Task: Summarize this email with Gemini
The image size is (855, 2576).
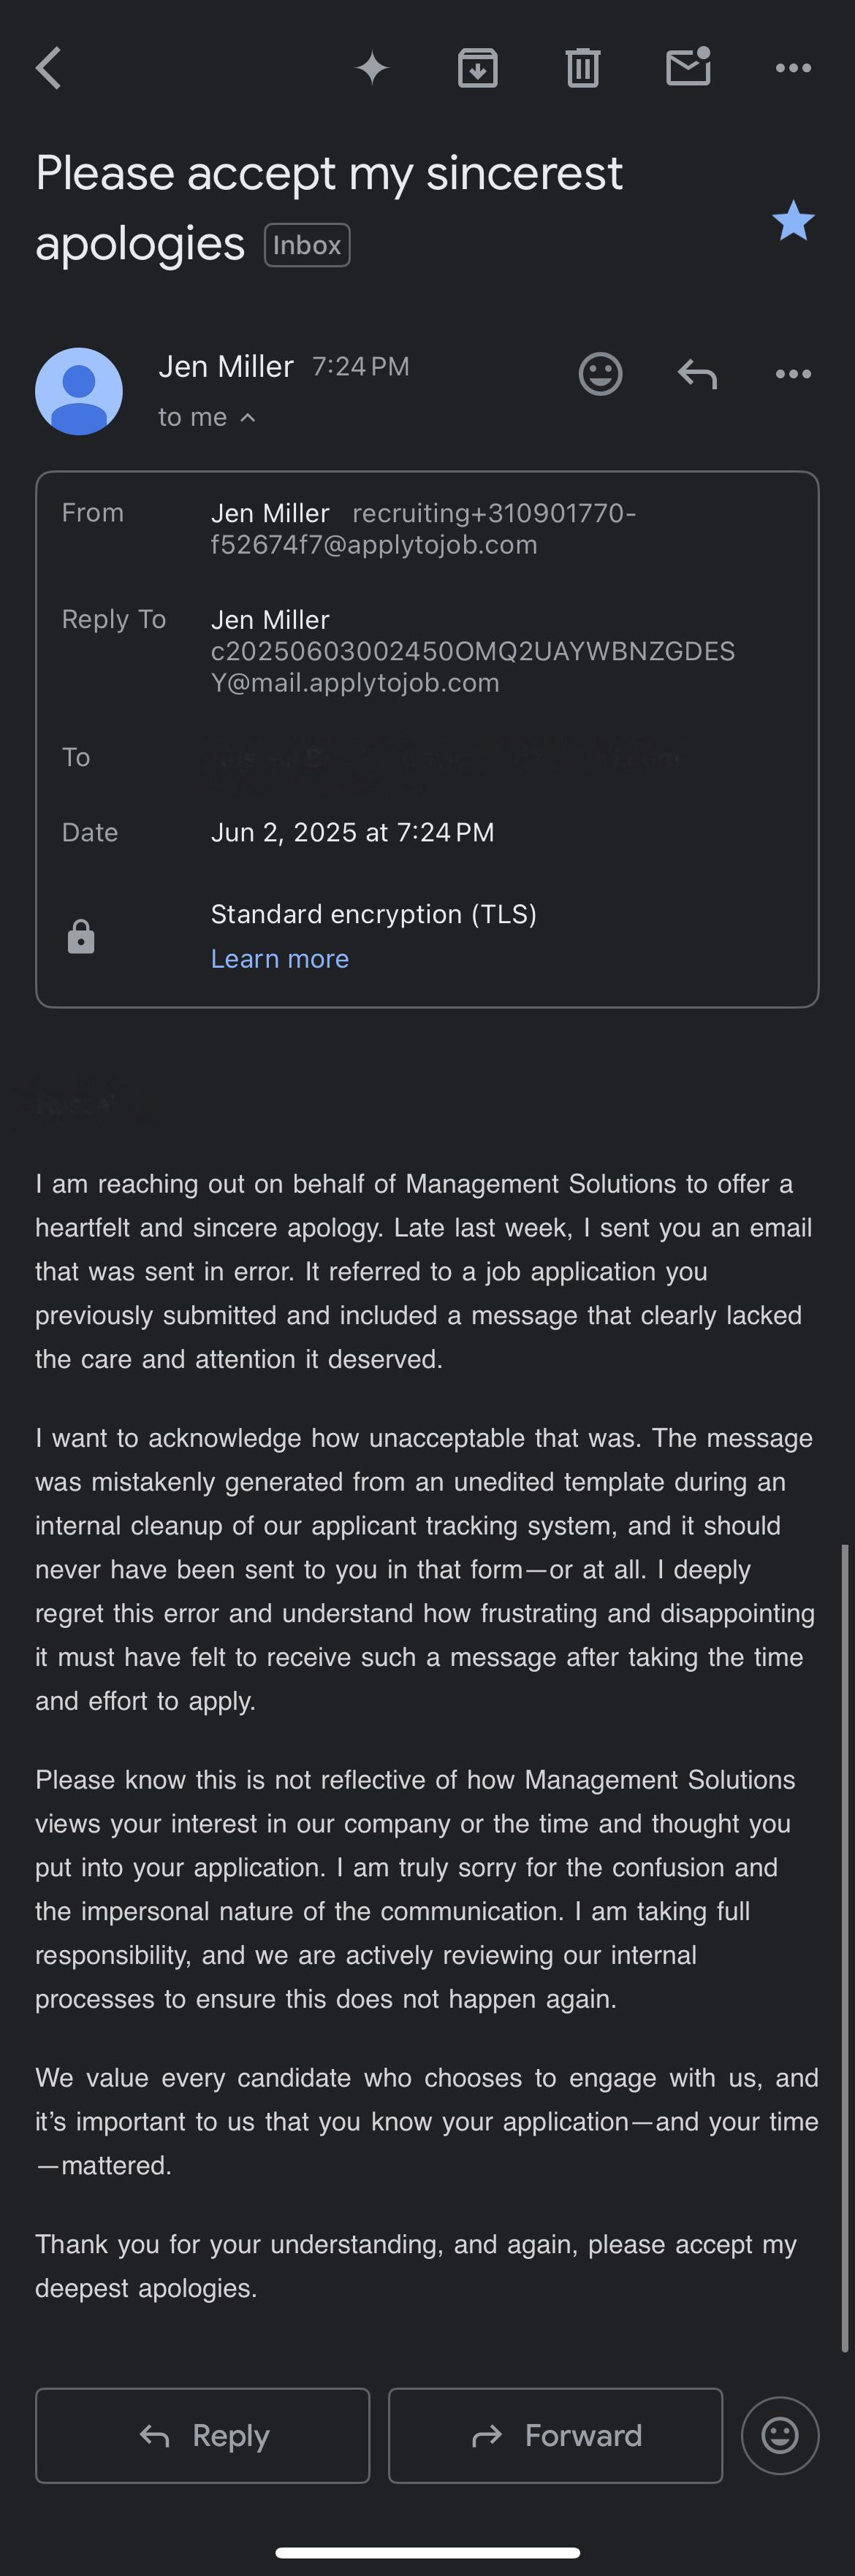Action: [x=372, y=68]
